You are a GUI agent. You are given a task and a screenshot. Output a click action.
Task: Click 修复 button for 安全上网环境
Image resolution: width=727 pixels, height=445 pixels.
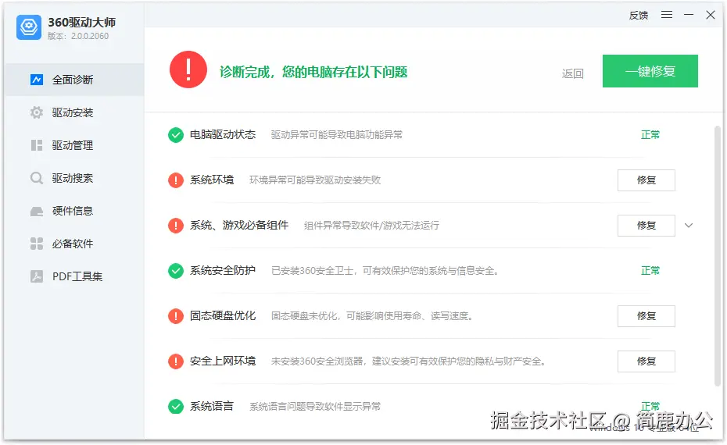(x=646, y=361)
